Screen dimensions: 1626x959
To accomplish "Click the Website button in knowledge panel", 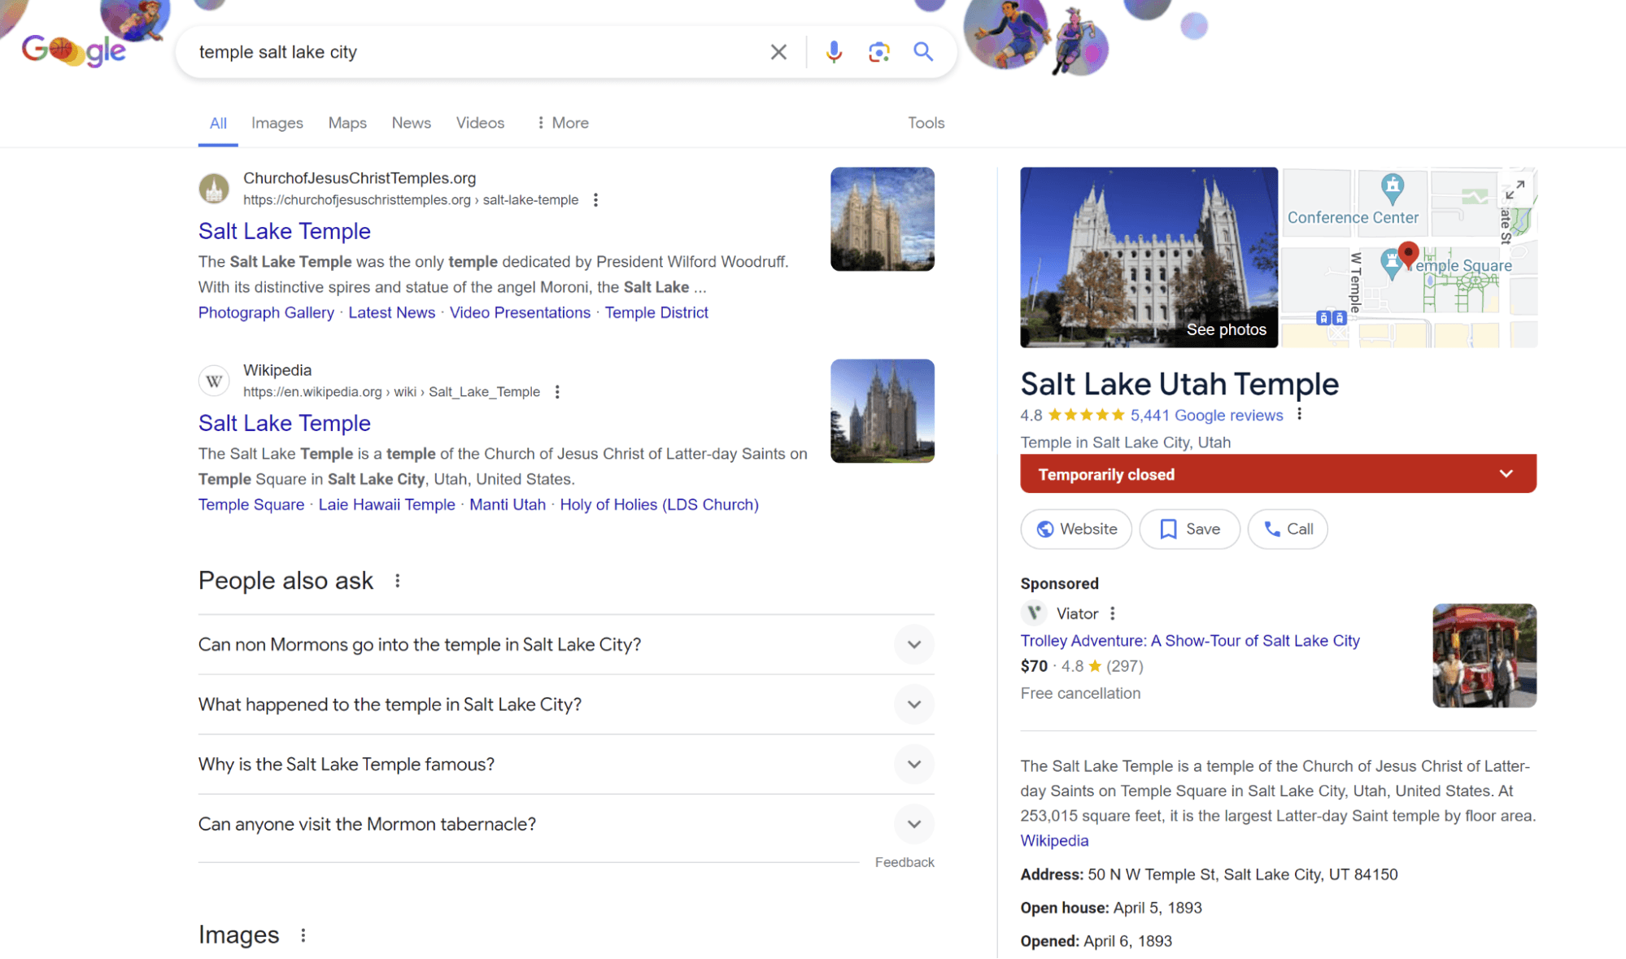I will pyautogui.click(x=1076, y=529).
